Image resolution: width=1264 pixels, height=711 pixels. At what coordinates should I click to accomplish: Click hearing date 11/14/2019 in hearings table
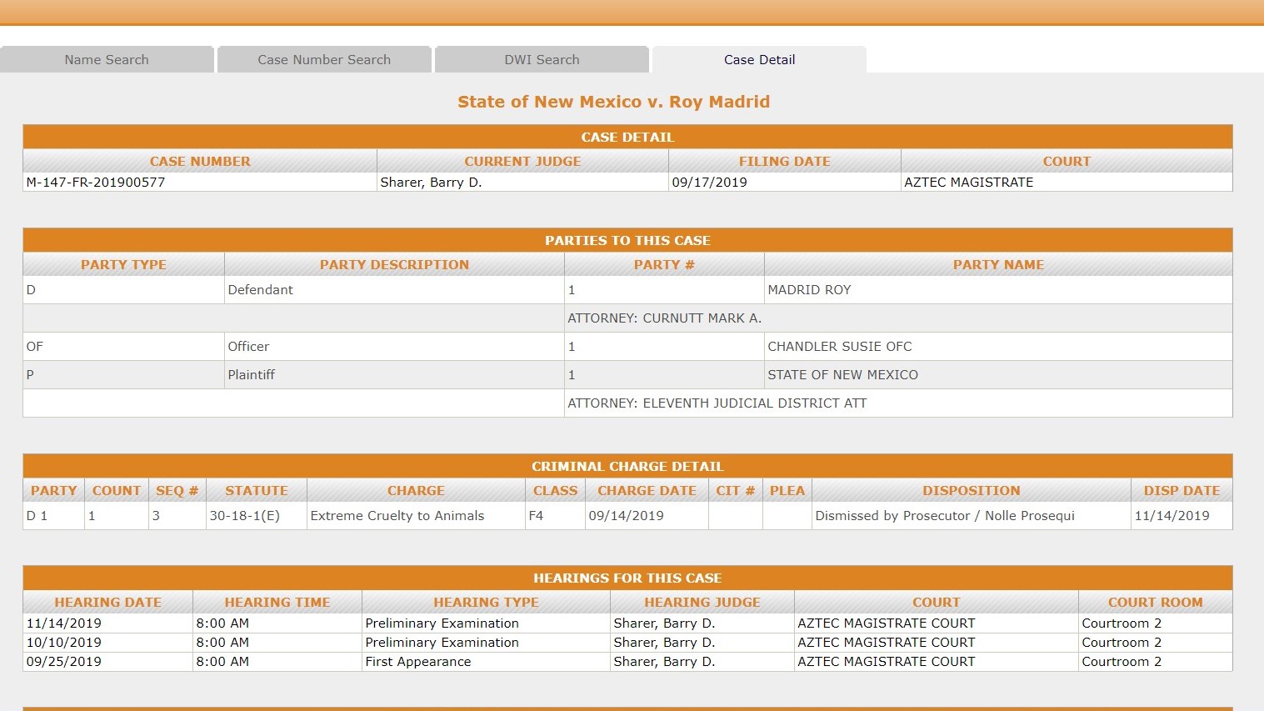coord(63,623)
